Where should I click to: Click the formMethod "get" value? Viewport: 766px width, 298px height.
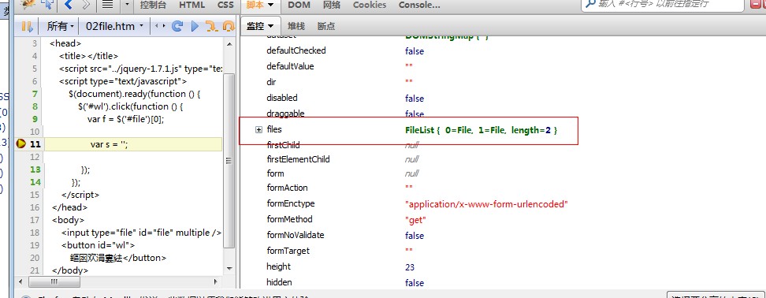click(x=415, y=220)
